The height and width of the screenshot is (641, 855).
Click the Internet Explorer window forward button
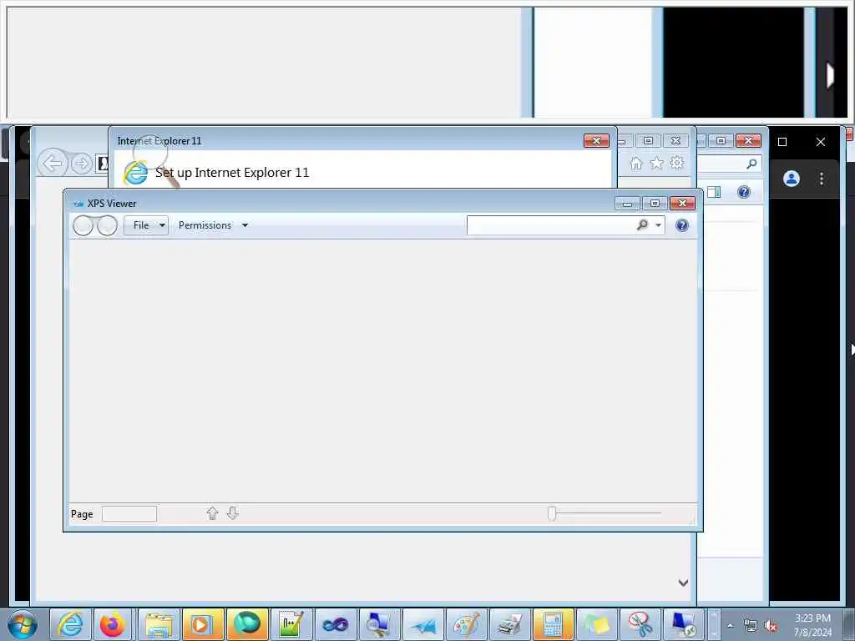click(x=82, y=163)
